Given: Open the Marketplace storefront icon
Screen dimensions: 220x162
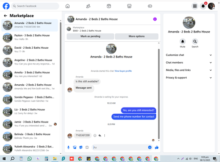Looking at the screenshot, I should [x=129, y=6].
